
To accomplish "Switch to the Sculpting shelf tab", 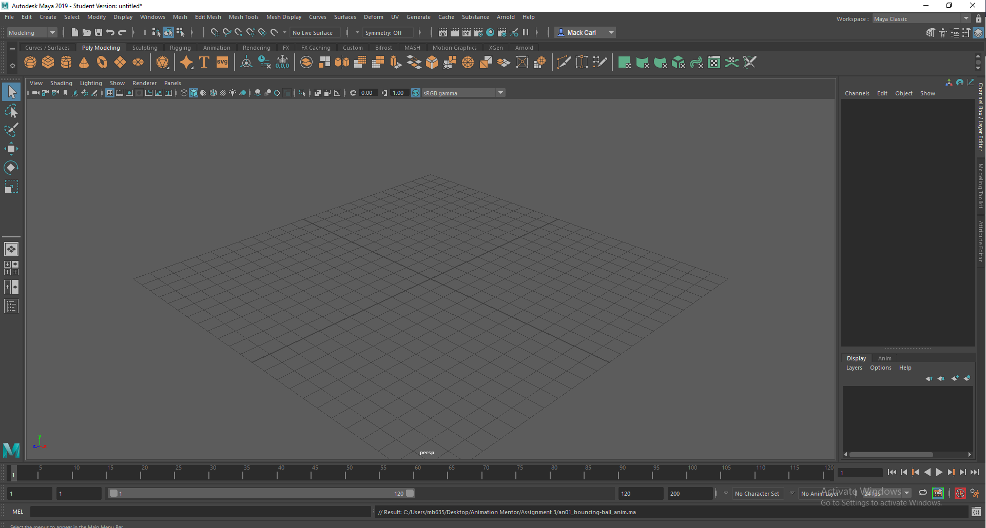I will tap(145, 47).
